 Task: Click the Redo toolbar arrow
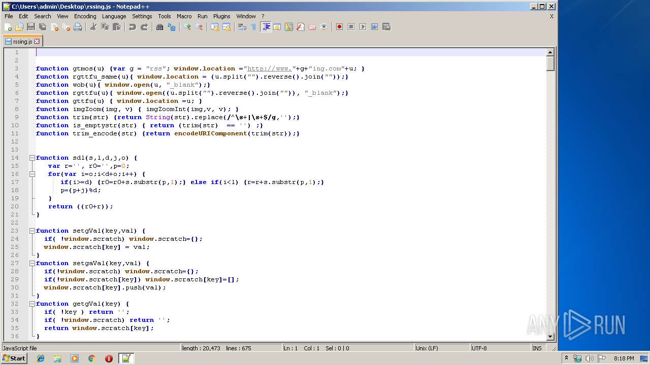tap(144, 27)
